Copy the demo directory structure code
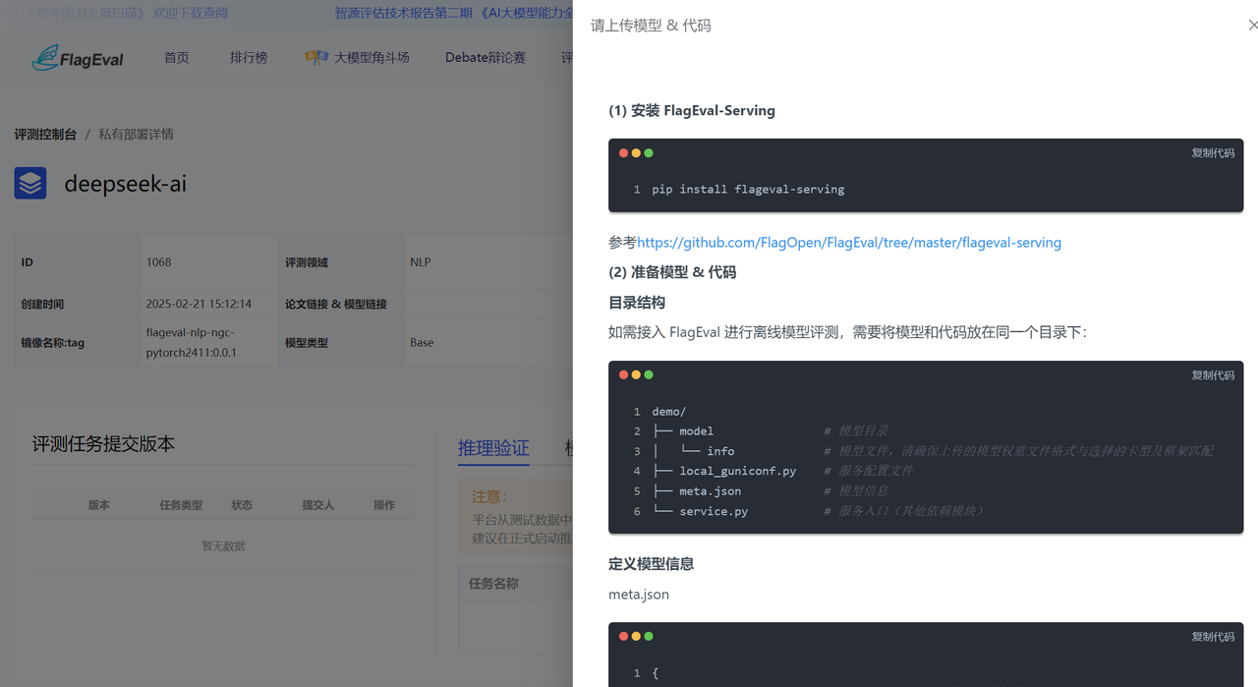This screenshot has height=687, width=1258. pos(1213,375)
